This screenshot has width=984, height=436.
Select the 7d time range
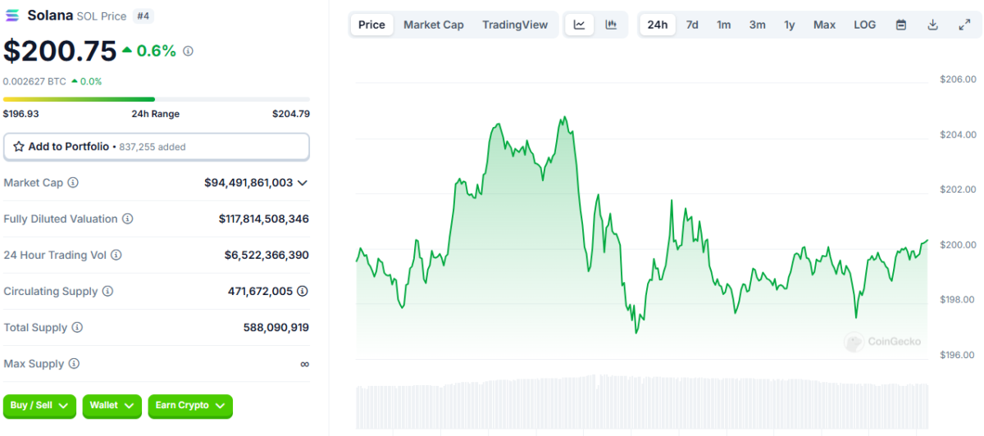pos(692,25)
